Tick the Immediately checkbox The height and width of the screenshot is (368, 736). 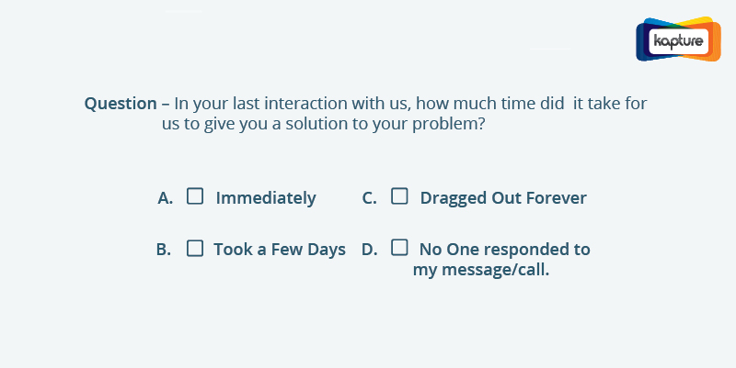point(195,196)
